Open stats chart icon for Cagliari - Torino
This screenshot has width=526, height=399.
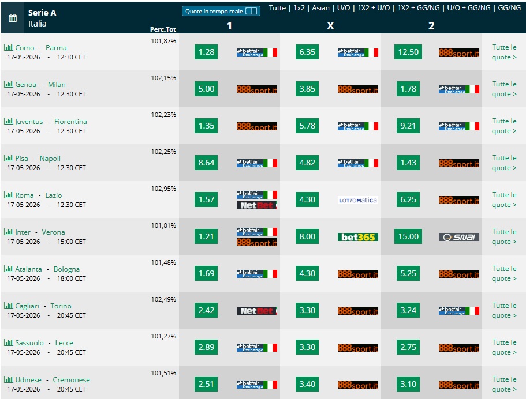[x=9, y=305]
